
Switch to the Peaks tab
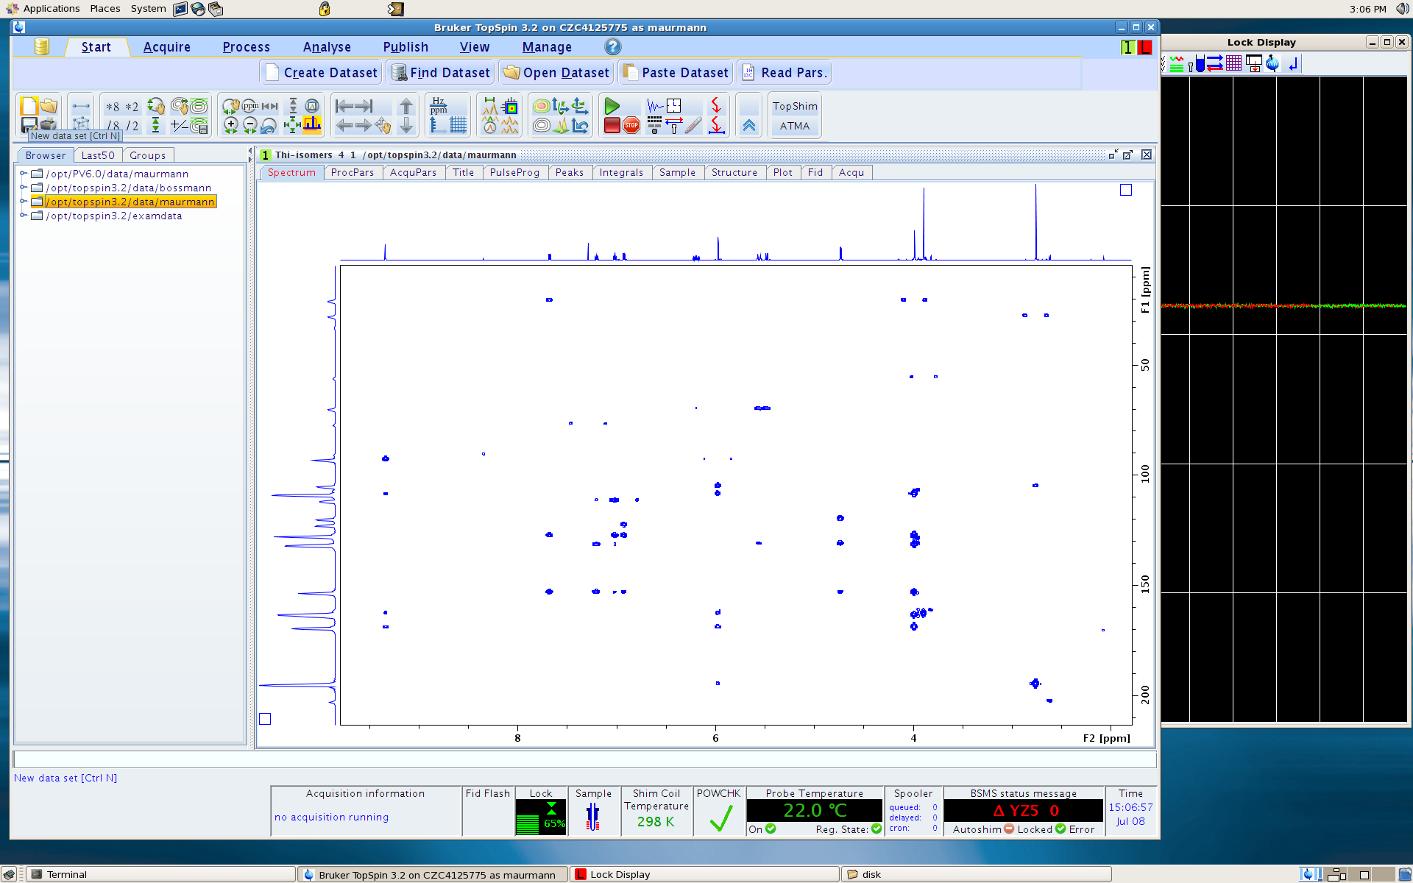[567, 172]
